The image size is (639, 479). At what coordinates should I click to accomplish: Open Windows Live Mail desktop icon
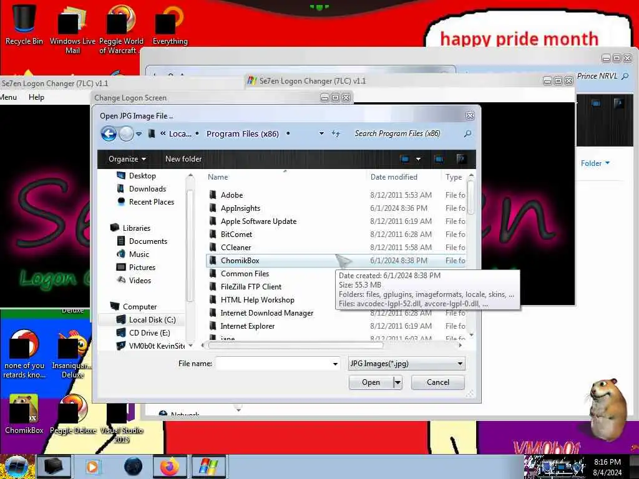click(x=72, y=29)
